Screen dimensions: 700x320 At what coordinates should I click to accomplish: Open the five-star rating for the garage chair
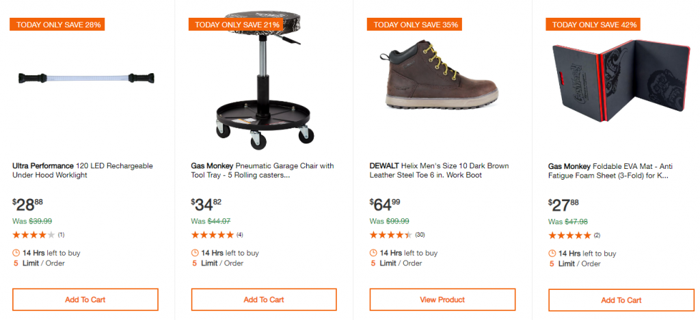pos(212,235)
